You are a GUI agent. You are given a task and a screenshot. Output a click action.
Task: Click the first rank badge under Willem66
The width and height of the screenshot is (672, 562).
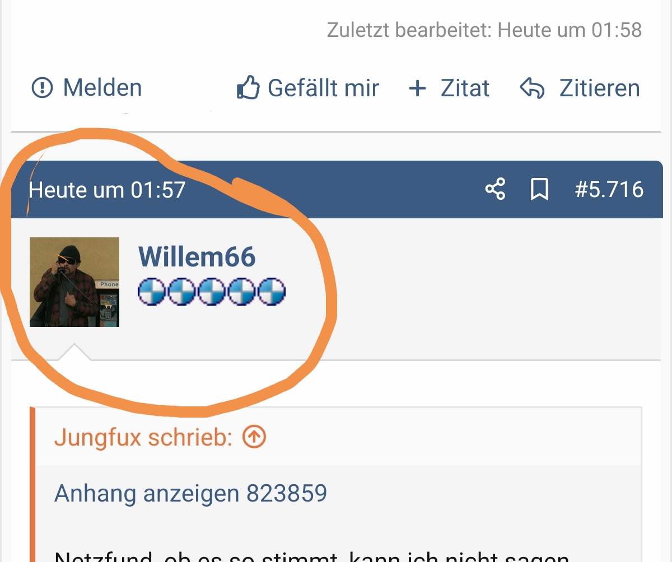click(x=152, y=291)
